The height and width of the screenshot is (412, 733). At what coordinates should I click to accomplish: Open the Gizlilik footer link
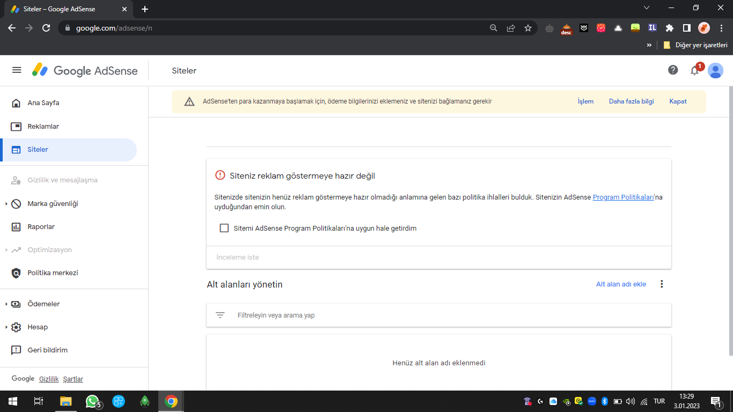click(49, 379)
